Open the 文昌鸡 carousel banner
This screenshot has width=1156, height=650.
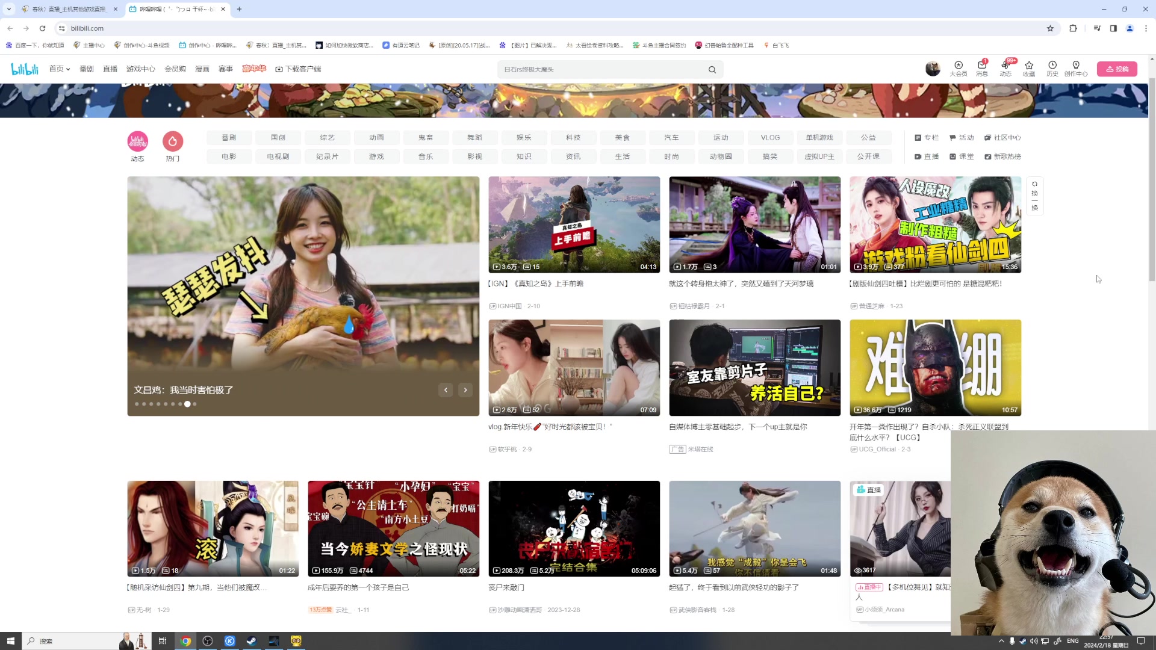(x=303, y=296)
